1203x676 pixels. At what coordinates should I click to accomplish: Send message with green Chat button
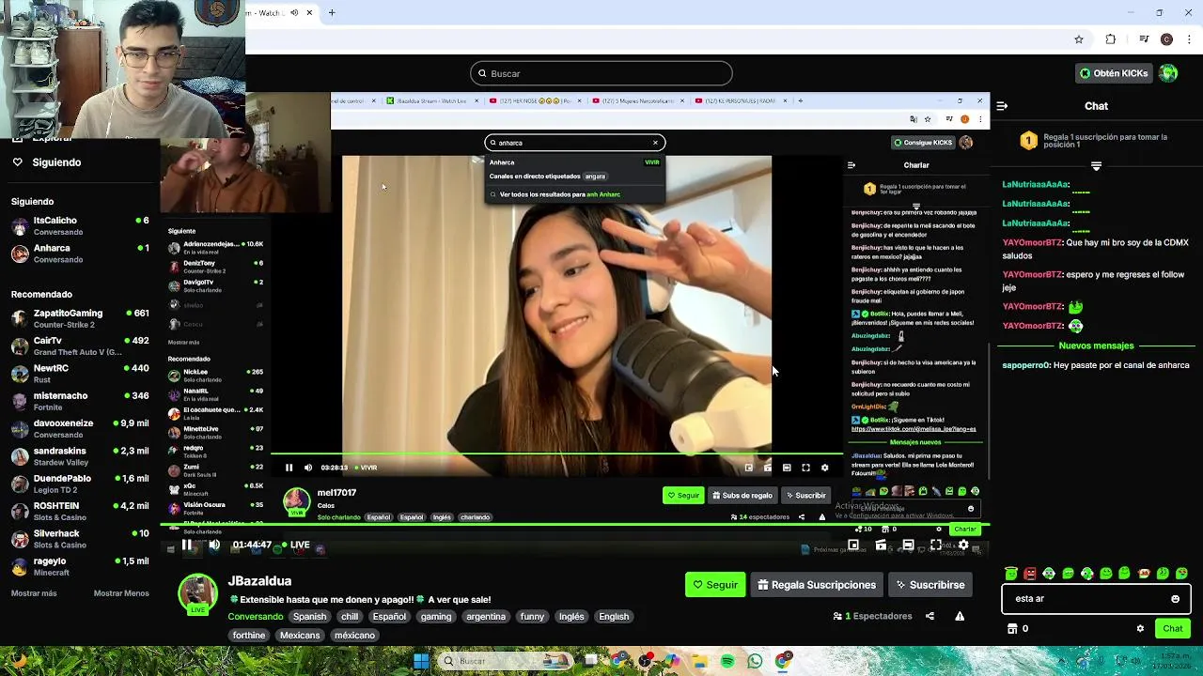(1173, 628)
